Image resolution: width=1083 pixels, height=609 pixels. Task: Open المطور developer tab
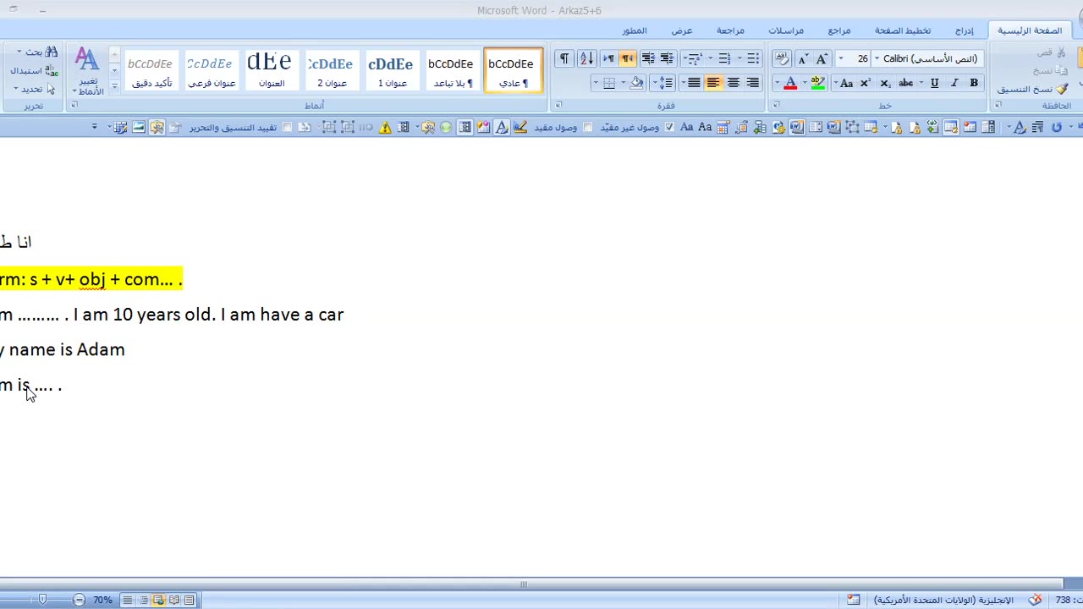pyautogui.click(x=635, y=30)
